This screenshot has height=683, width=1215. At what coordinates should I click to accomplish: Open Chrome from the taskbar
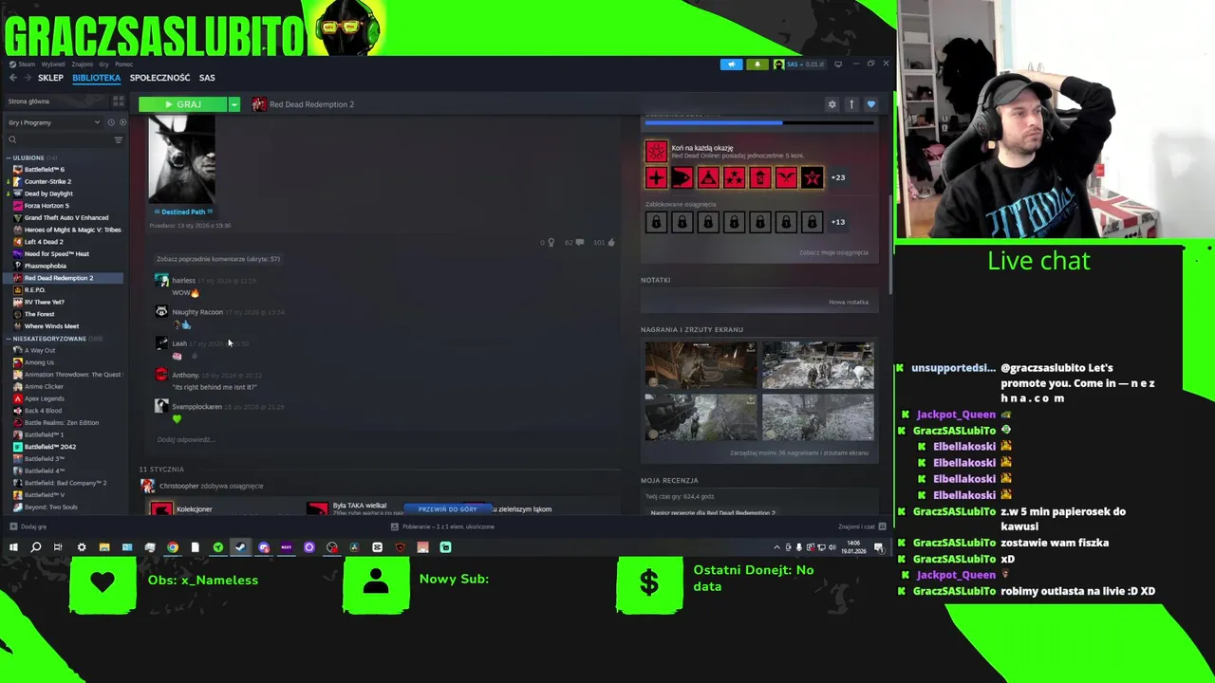(x=173, y=547)
